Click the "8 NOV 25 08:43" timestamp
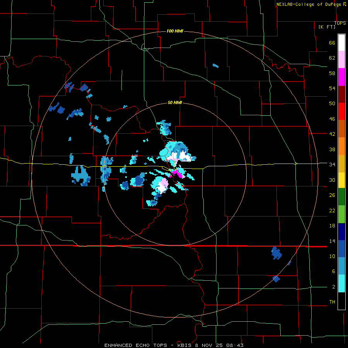Viewport: 348px width, 348px height. click(x=219, y=345)
